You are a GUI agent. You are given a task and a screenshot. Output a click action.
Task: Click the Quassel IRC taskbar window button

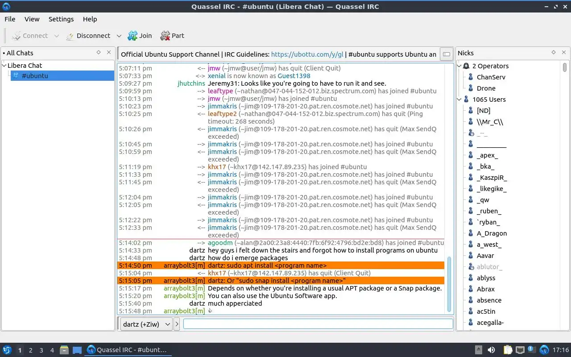tap(128, 350)
